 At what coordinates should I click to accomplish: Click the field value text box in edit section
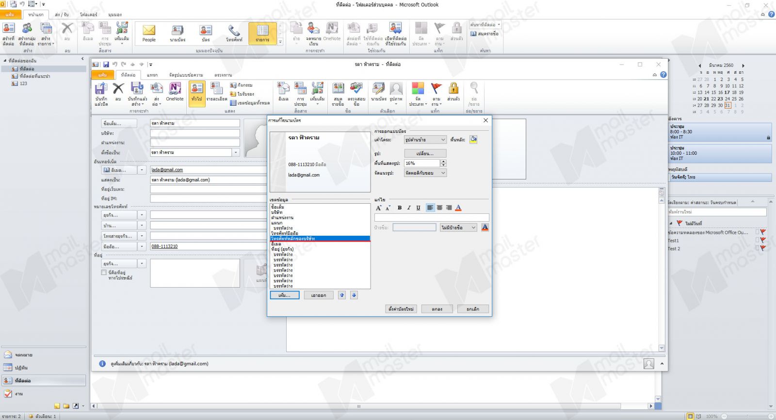432,218
